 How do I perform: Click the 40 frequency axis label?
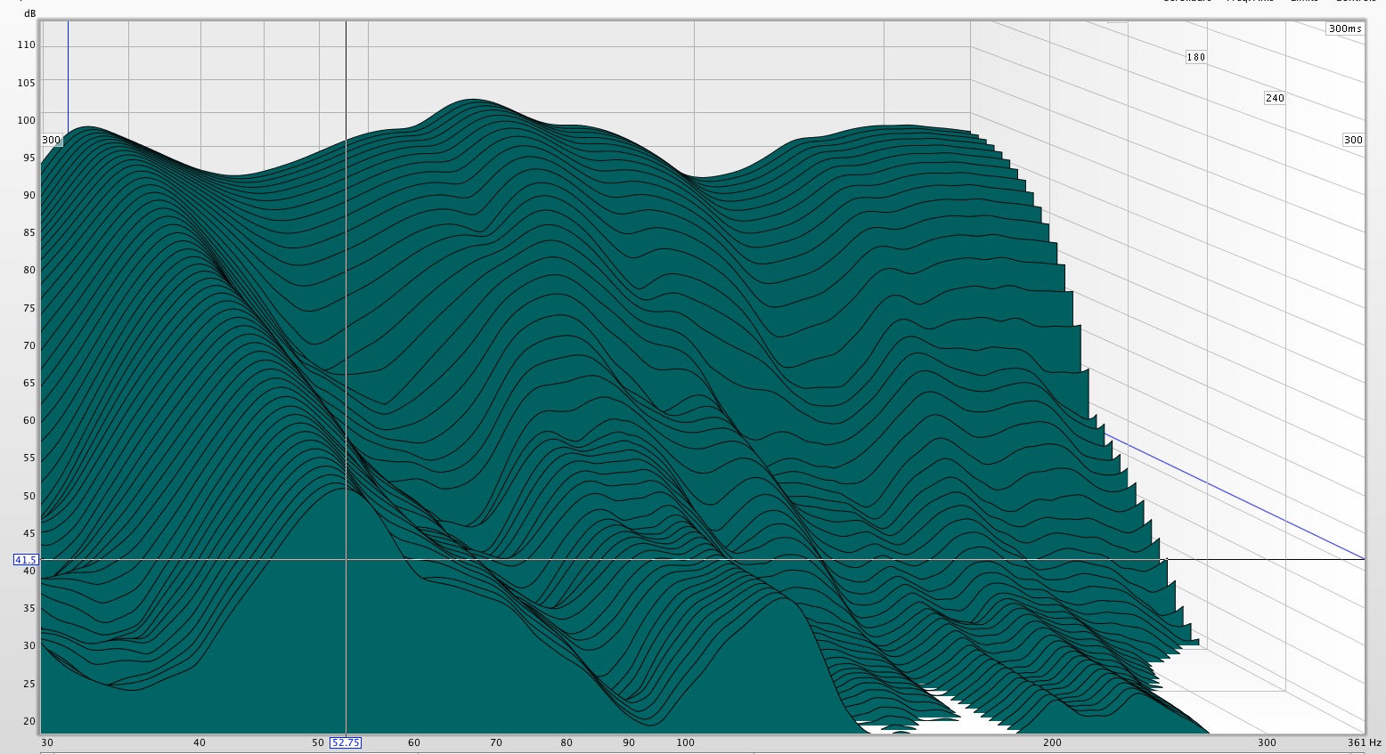coord(200,742)
